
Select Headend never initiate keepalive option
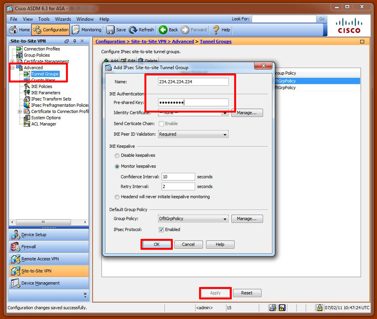point(117,197)
